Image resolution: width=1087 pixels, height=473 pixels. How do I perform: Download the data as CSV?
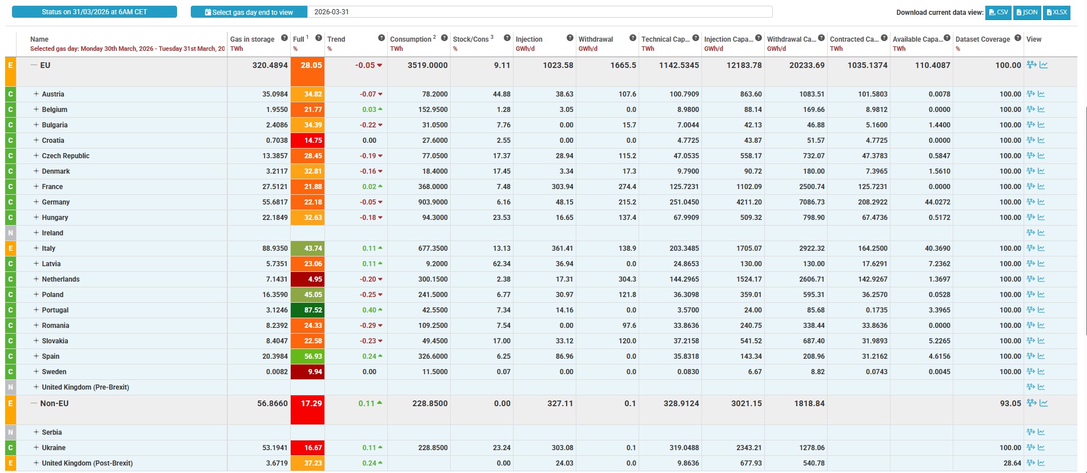[998, 12]
